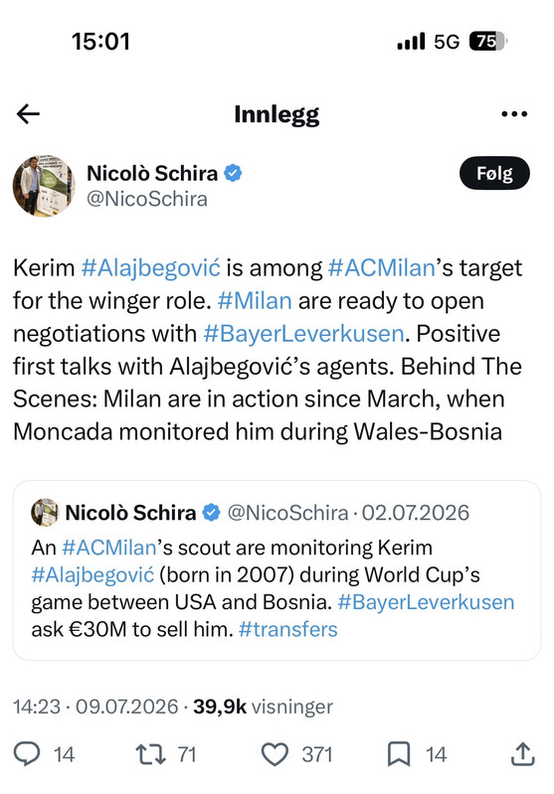This screenshot has height=794, width=554.
Task: Tap the back arrow icon
Action: 28,114
